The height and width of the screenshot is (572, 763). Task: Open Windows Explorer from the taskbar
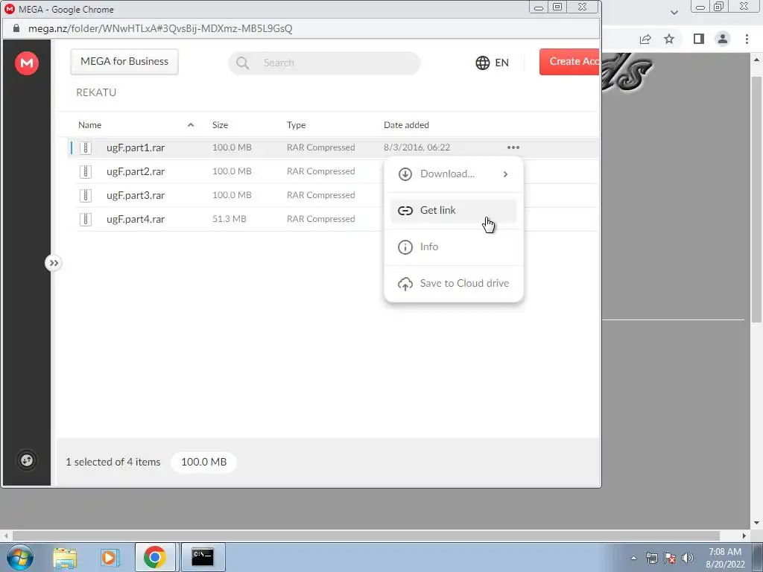point(65,557)
